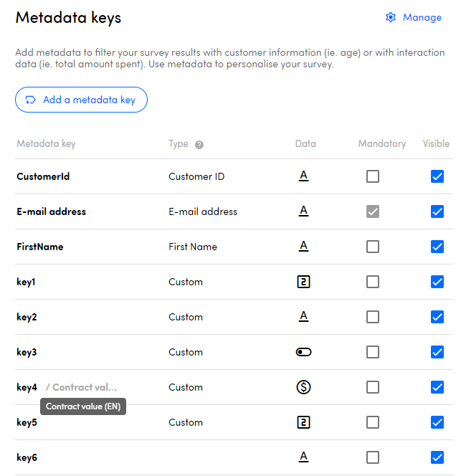Click the text data icon for CustomerId

point(303,176)
